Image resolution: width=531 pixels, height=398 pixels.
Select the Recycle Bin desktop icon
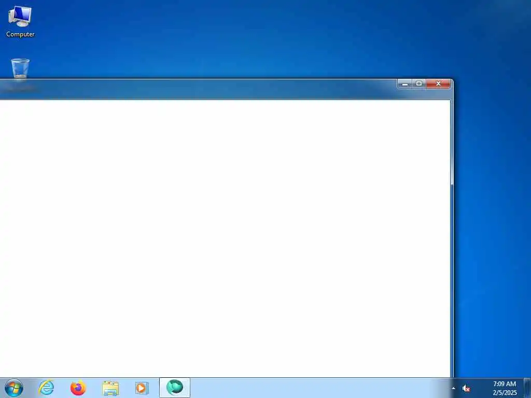click(x=20, y=69)
